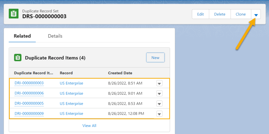The height and width of the screenshot is (134, 269).
Task: Click the Created Date column header
Action: (x=120, y=73)
